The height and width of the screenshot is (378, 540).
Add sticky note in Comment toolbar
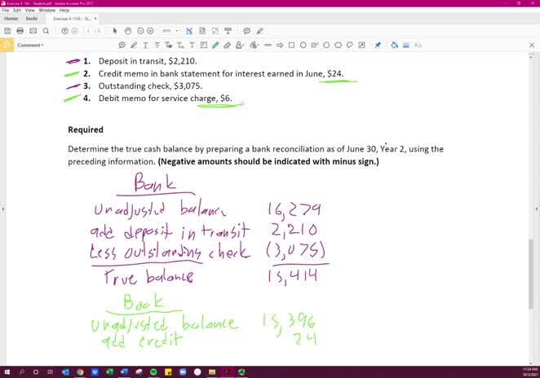pos(122,45)
